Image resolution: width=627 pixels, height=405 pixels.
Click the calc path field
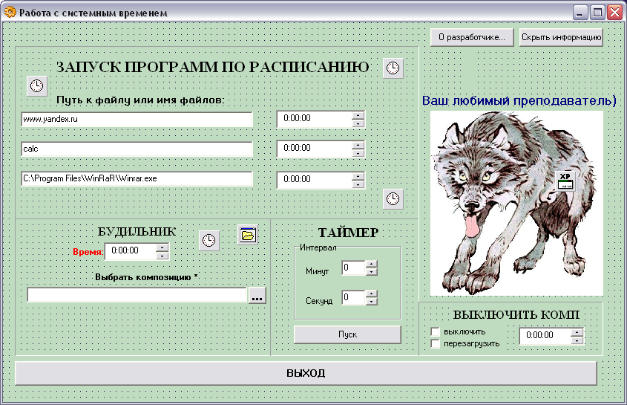click(x=137, y=149)
